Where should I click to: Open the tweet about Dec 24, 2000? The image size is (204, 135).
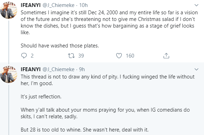(x=109, y=22)
